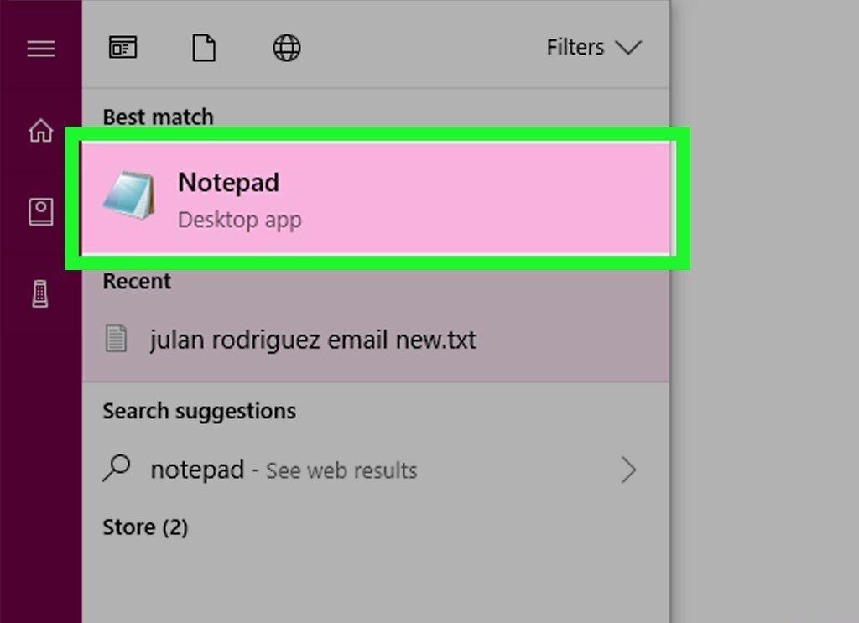859x623 pixels.
Task: Click the text file icon beside julan rodriguez
Action: [x=116, y=338]
